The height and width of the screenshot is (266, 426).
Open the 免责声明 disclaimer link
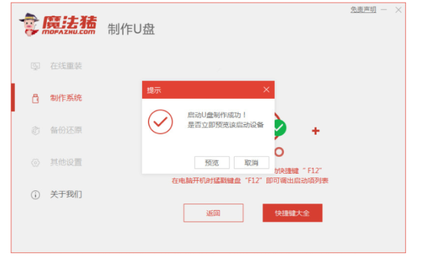click(x=363, y=10)
